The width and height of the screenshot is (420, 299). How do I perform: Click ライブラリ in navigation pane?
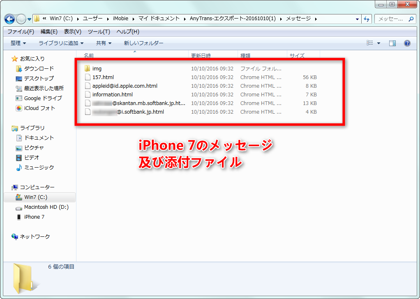(32, 128)
